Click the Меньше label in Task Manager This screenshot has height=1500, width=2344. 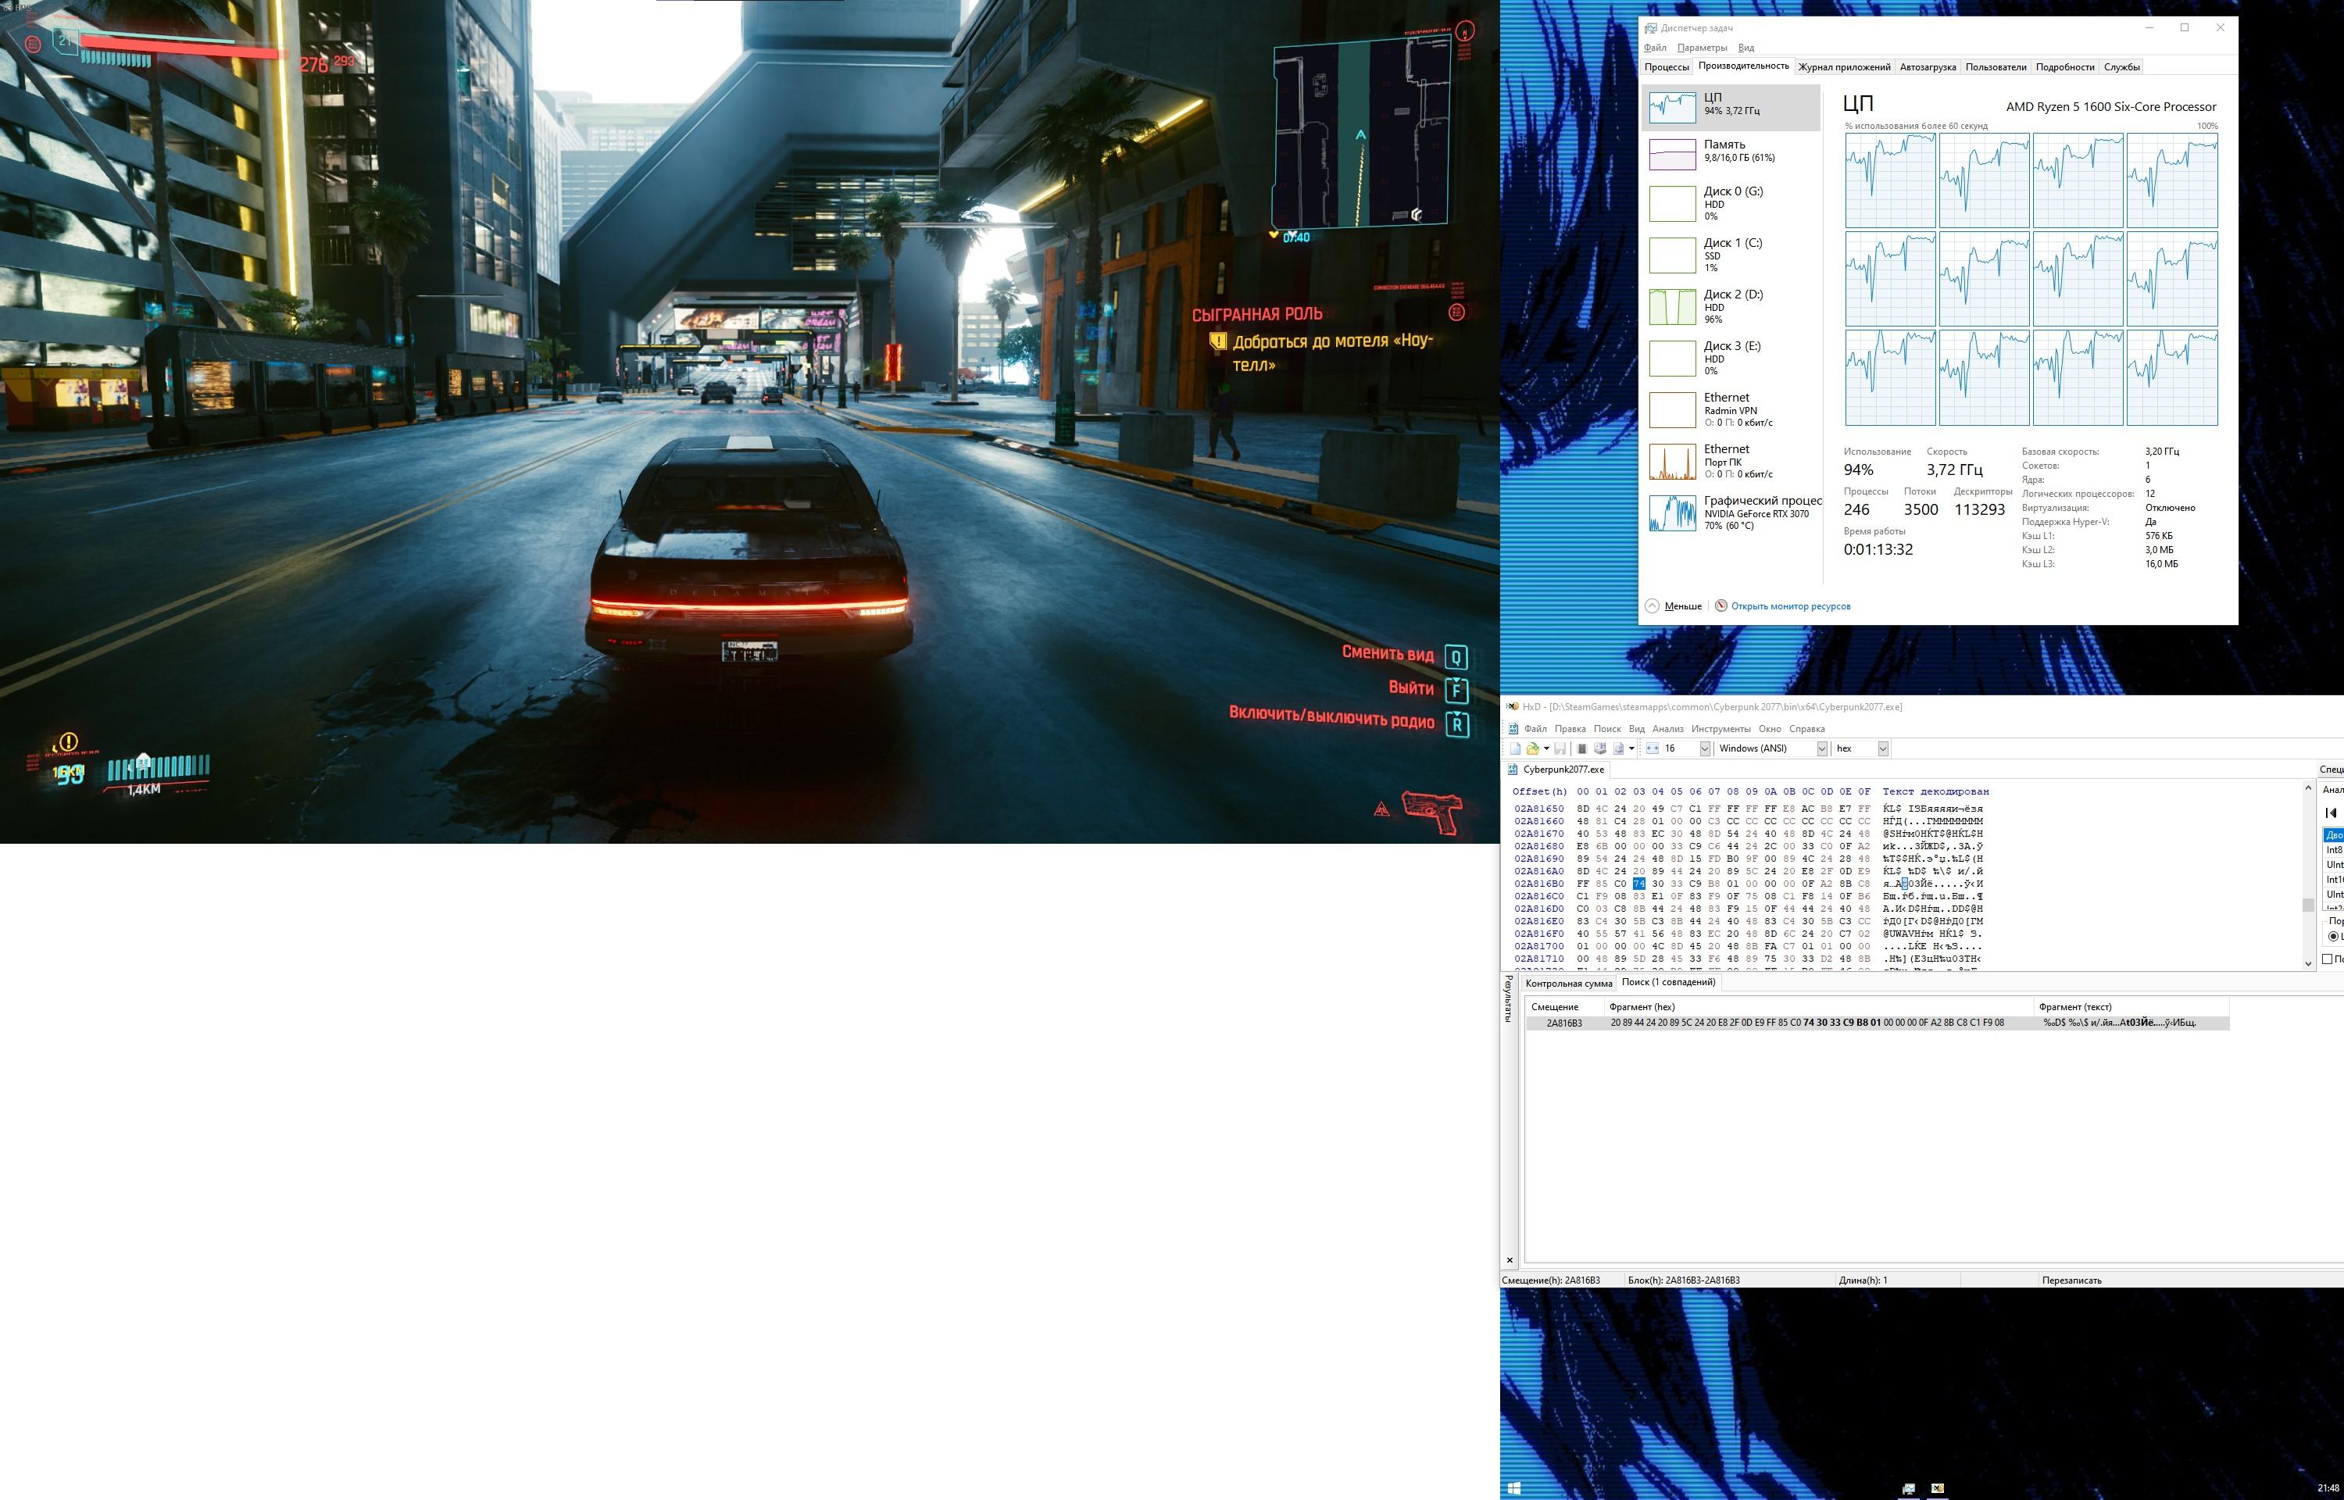1683,605
